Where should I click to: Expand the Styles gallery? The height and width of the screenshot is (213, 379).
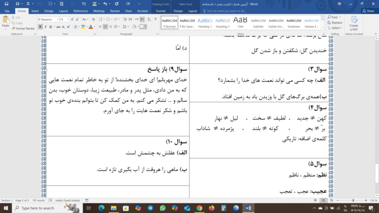[x=323, y=28]
